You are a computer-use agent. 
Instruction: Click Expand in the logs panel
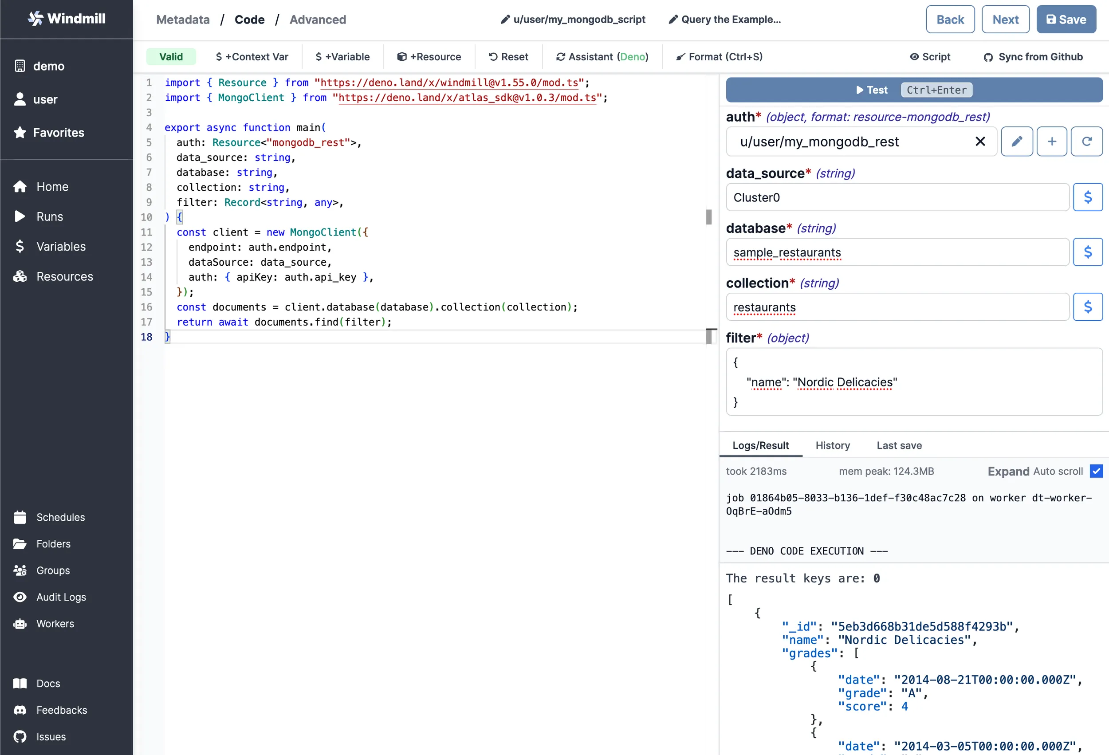click(1008, 471)
